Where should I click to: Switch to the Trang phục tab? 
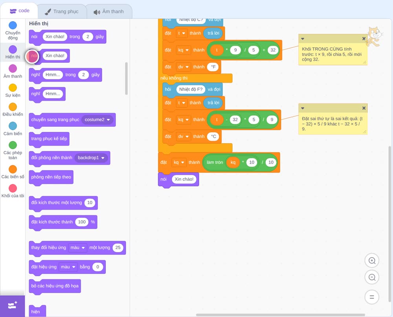pos(62,11)
